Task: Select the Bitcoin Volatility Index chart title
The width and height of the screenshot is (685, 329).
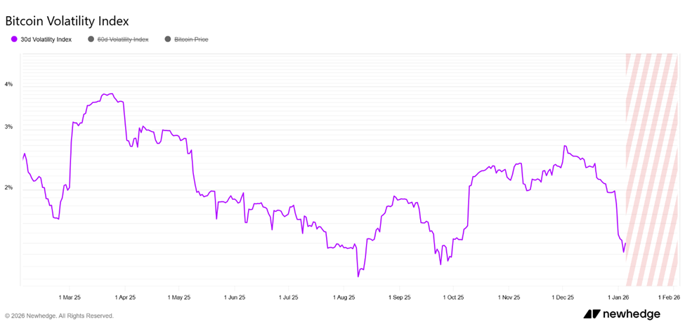Action: click(67, 22)
